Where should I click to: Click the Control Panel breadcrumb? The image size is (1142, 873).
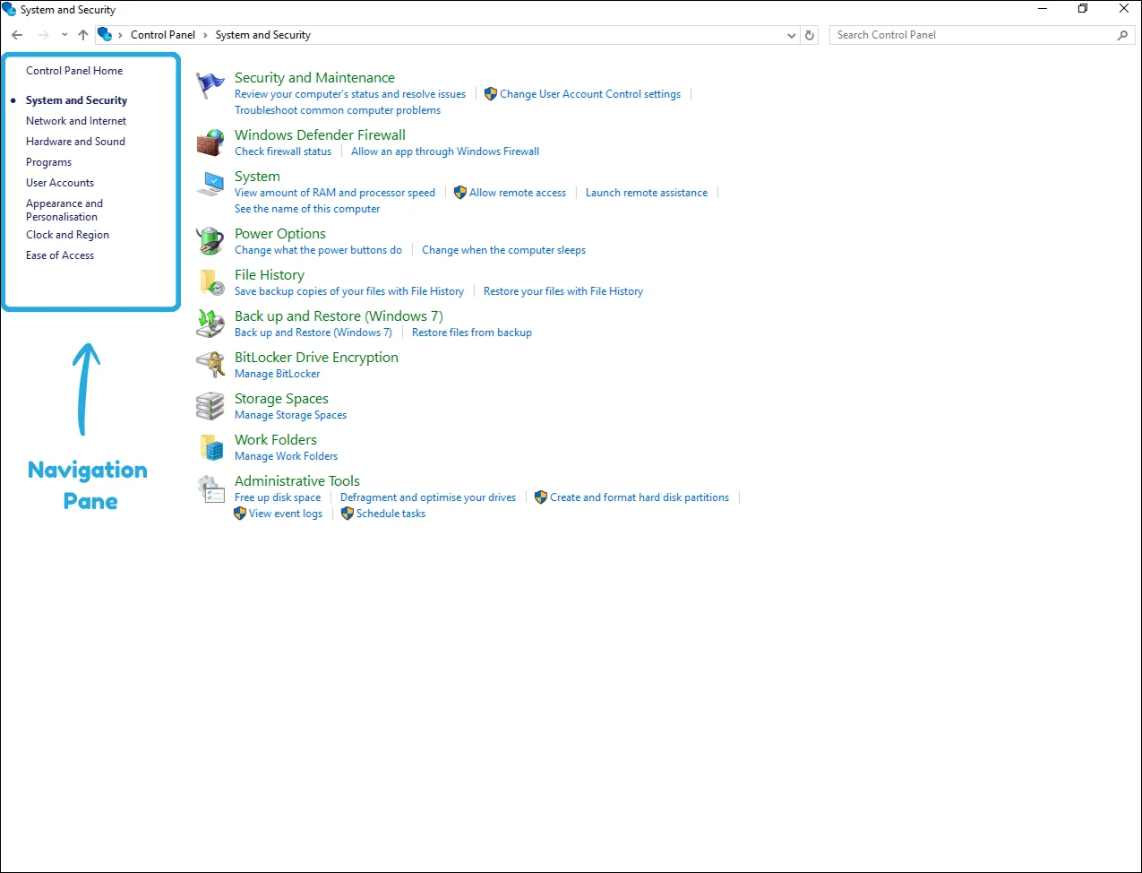[162, 34]
